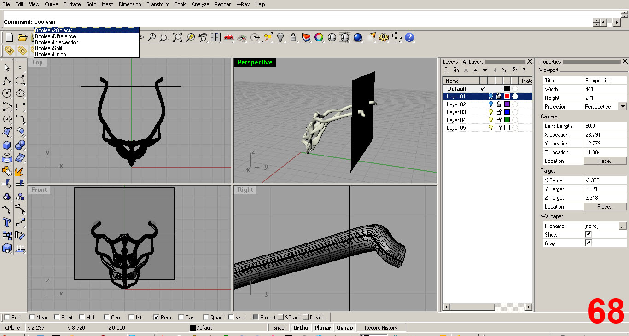
Task: Click the New file icon
Action: point(9,37)
